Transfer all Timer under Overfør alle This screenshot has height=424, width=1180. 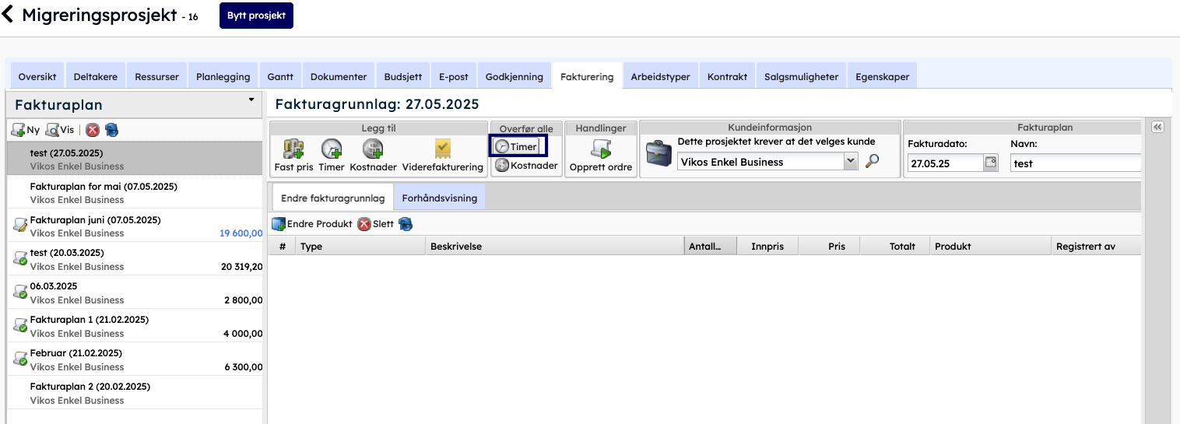coord(517,146)
